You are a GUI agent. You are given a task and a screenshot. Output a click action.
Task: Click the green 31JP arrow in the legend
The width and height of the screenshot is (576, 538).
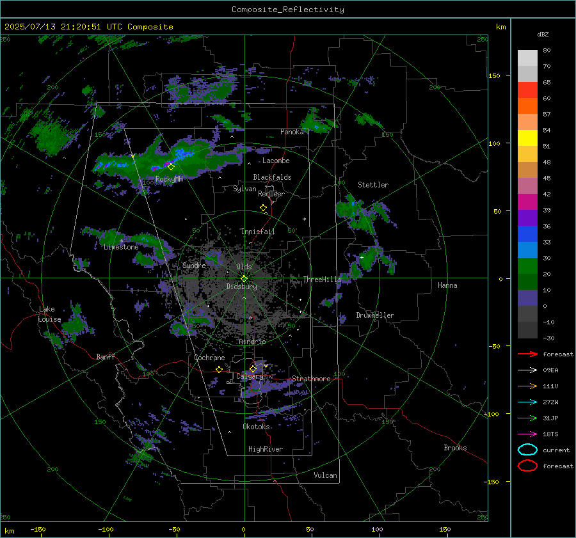coord(527,418)
